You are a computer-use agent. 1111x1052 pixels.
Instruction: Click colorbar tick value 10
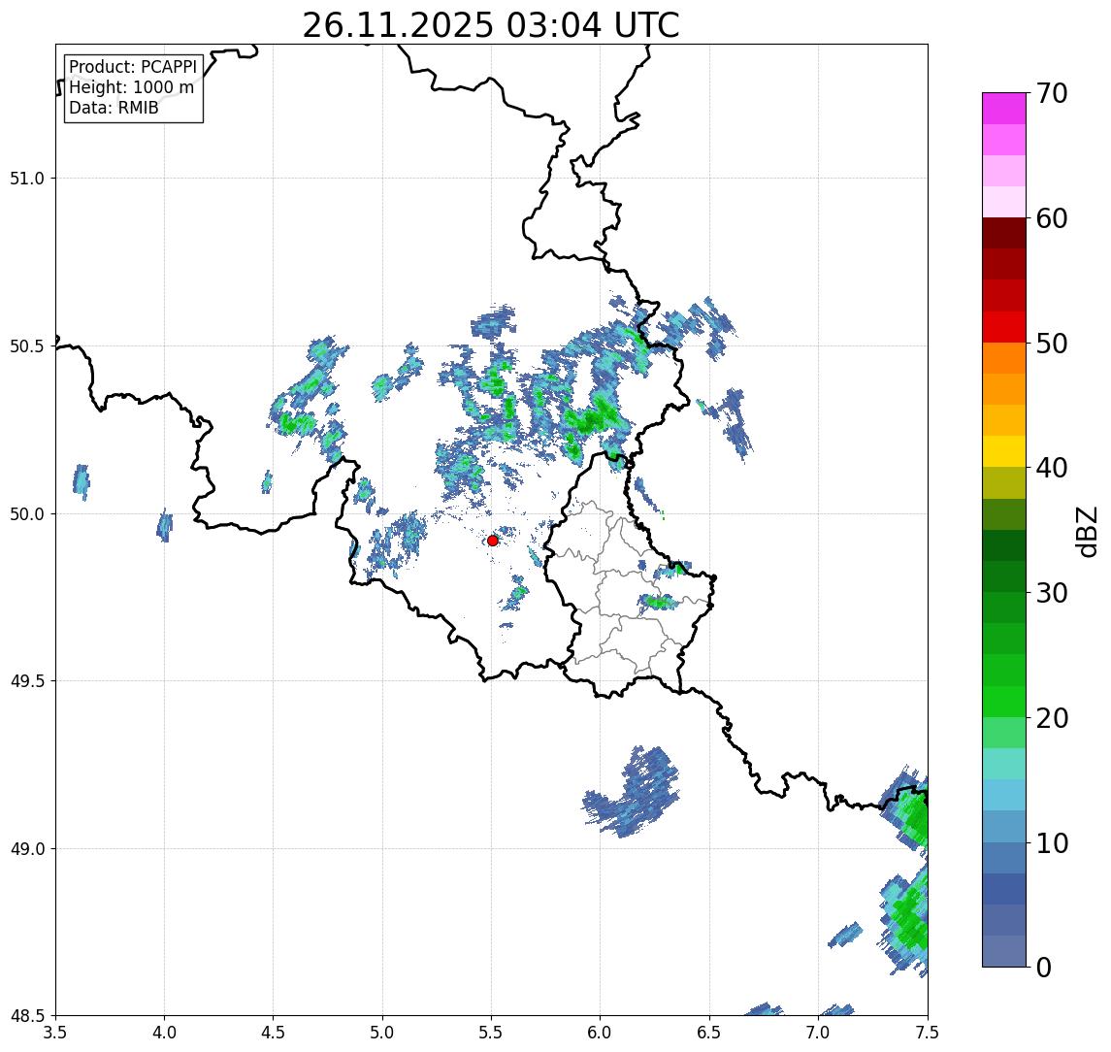(x=1051, y=843)
